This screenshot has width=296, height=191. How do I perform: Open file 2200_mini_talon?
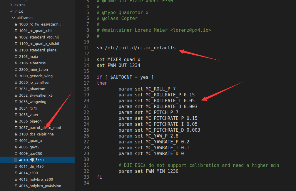click(34, 69)
